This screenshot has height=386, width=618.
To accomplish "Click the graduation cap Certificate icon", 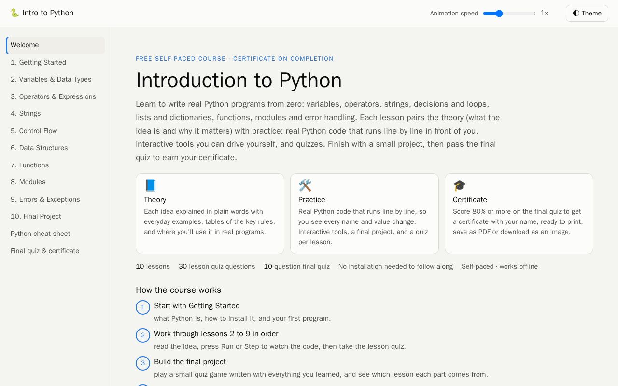I will coord(459,186).
